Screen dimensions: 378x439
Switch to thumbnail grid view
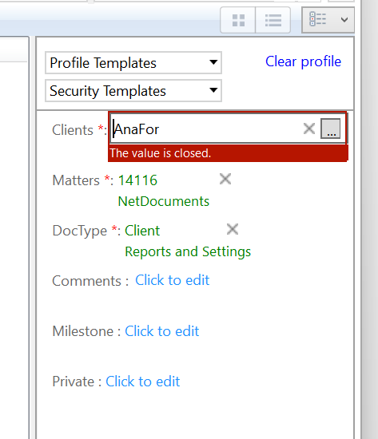click(x=238, y=20)
